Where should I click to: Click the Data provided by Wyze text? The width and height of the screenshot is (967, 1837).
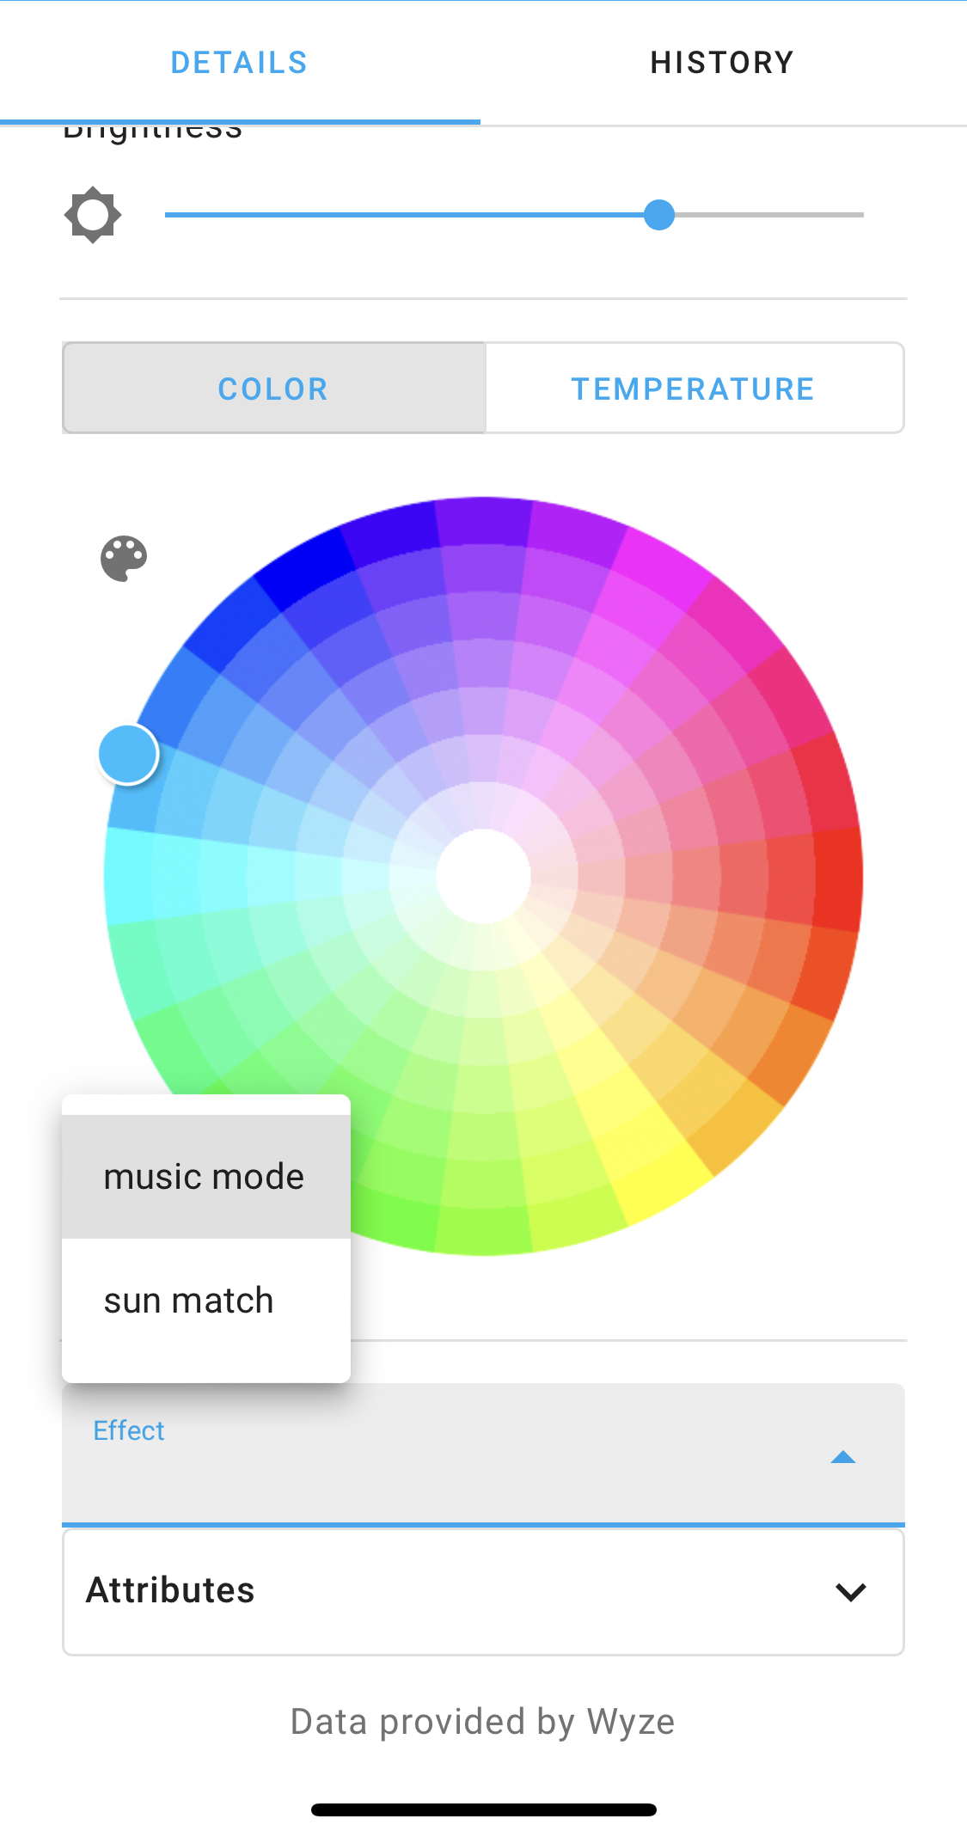pos(482,1722)
